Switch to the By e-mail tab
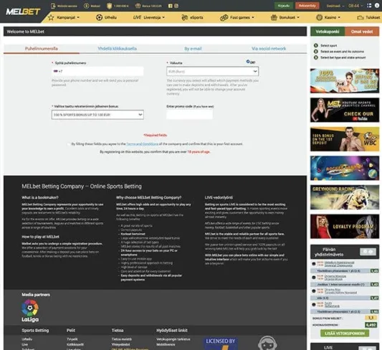The image size is (382, 350). (193, 49)
